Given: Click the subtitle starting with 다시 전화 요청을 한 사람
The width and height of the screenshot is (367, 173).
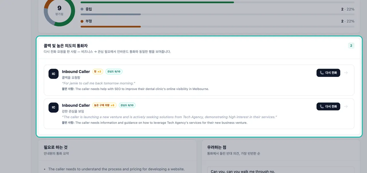Looking at the screenshot, I should coord(107,52).
